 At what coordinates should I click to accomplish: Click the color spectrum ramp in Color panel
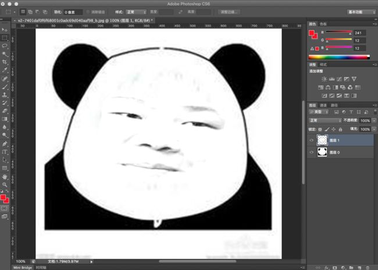(339, 57)
